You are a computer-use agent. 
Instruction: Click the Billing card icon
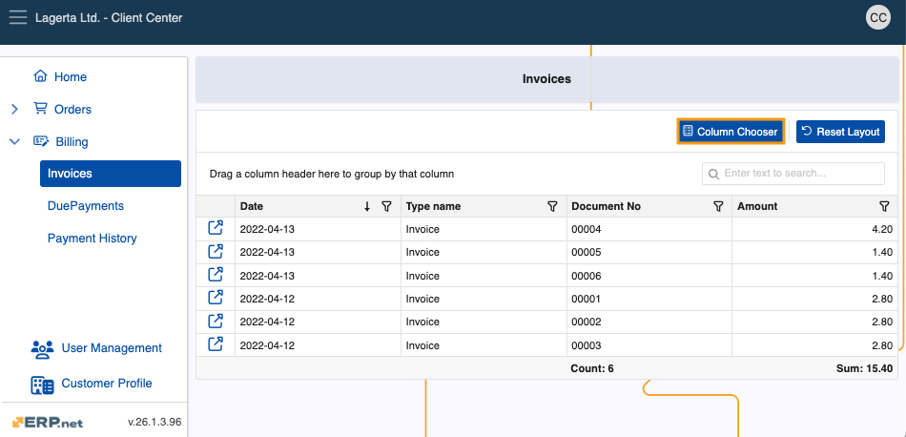[41, 141]
